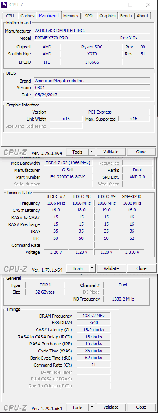Click the IT8665 LPCIO value
Image resolution: width=159 pixels, height=413 pixels.
click(92, 62)
